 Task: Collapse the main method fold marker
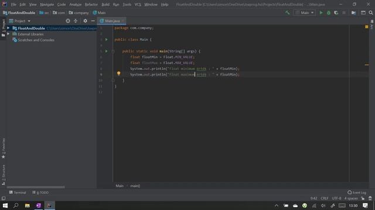point(113,51)
